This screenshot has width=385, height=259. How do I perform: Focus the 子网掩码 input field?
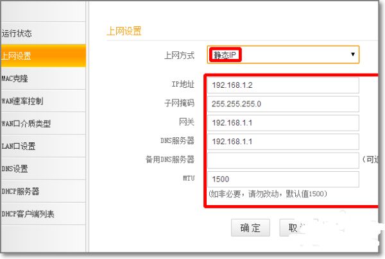pyautogui.click(x=283, y=104)
